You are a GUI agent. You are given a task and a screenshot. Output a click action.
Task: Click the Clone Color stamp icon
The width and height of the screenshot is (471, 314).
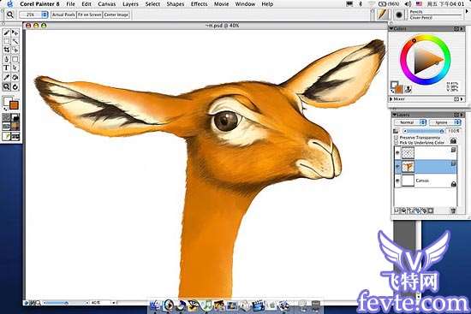pyautogui.click(x=408, y=89)
